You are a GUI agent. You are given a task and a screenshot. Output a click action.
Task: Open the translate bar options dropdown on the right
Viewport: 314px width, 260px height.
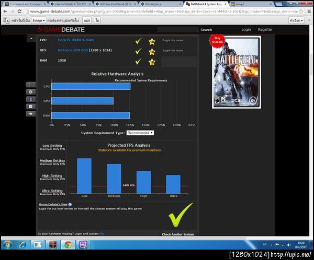point(296,20)
